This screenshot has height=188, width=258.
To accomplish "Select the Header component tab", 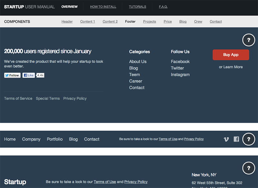I will [x=67, y=22].
